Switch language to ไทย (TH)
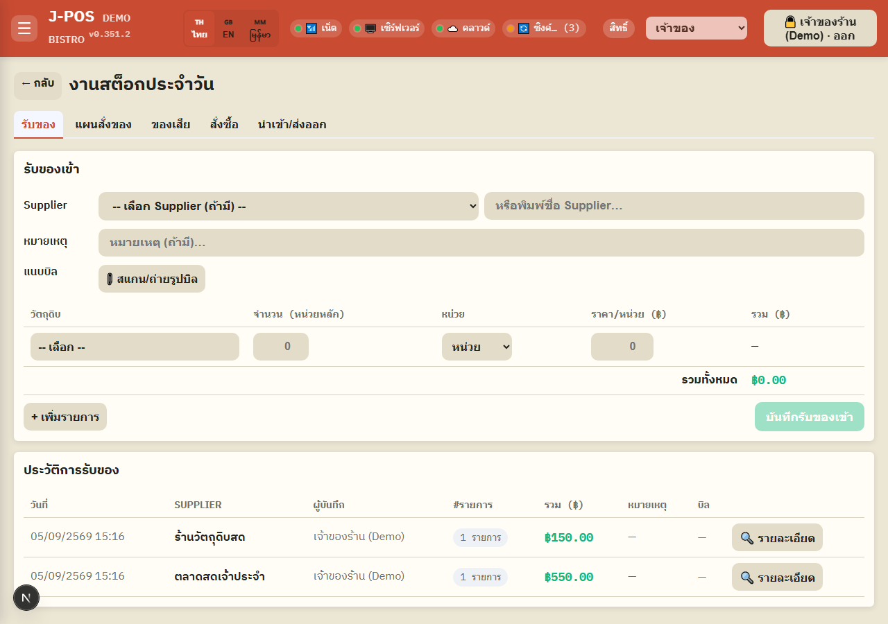Viewport: 888px width, 624px height. (200, 28)
